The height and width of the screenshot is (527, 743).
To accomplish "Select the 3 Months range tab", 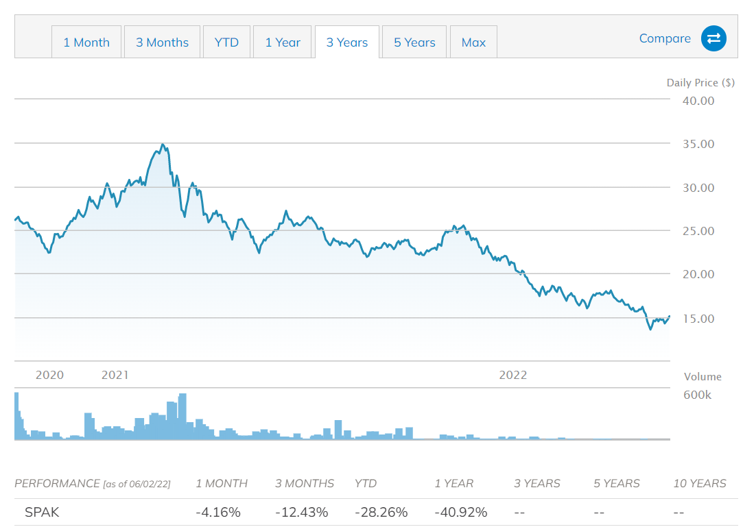I will coord(162,42).
